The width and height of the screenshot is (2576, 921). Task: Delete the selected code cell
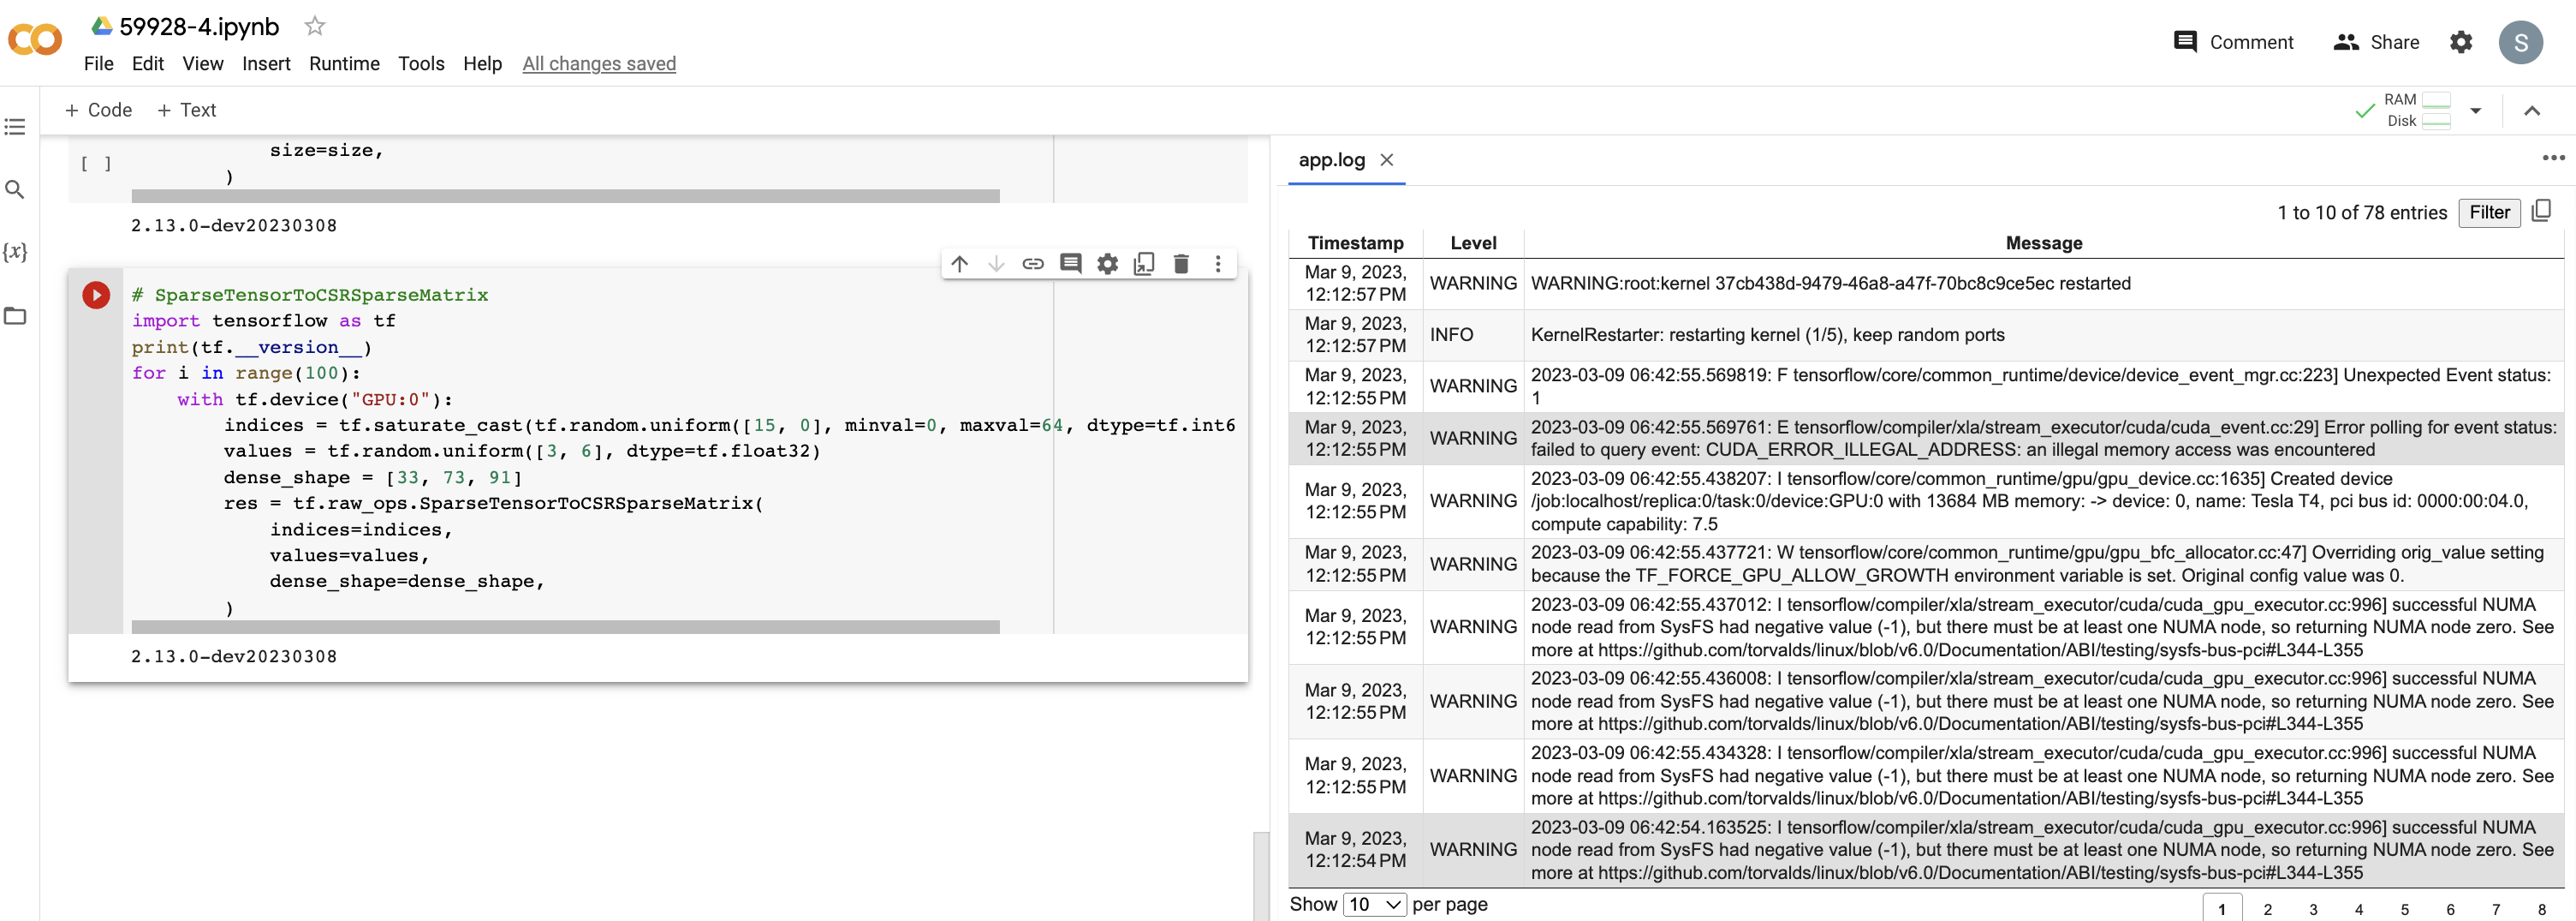click(x=1181, y=263)
